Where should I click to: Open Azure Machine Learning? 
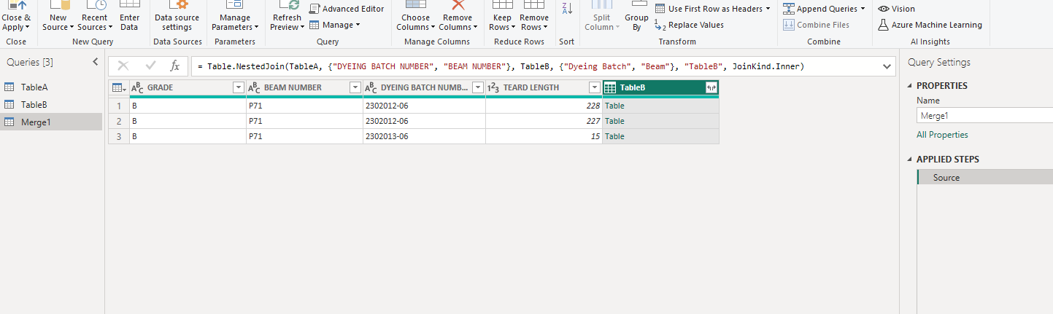pos(930,25)
